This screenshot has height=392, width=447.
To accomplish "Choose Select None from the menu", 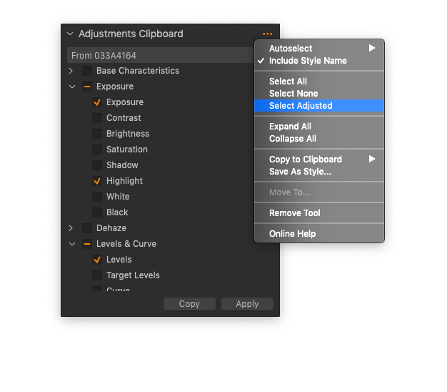I will pos(319,94).
